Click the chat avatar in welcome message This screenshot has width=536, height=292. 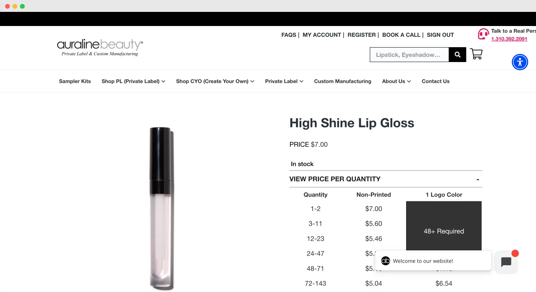[x=386, y=261]
